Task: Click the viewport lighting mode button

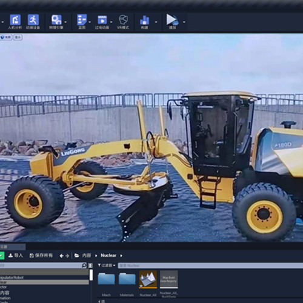Action: click(6, 37)
